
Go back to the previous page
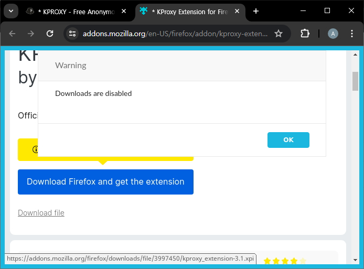coord(12,34)
